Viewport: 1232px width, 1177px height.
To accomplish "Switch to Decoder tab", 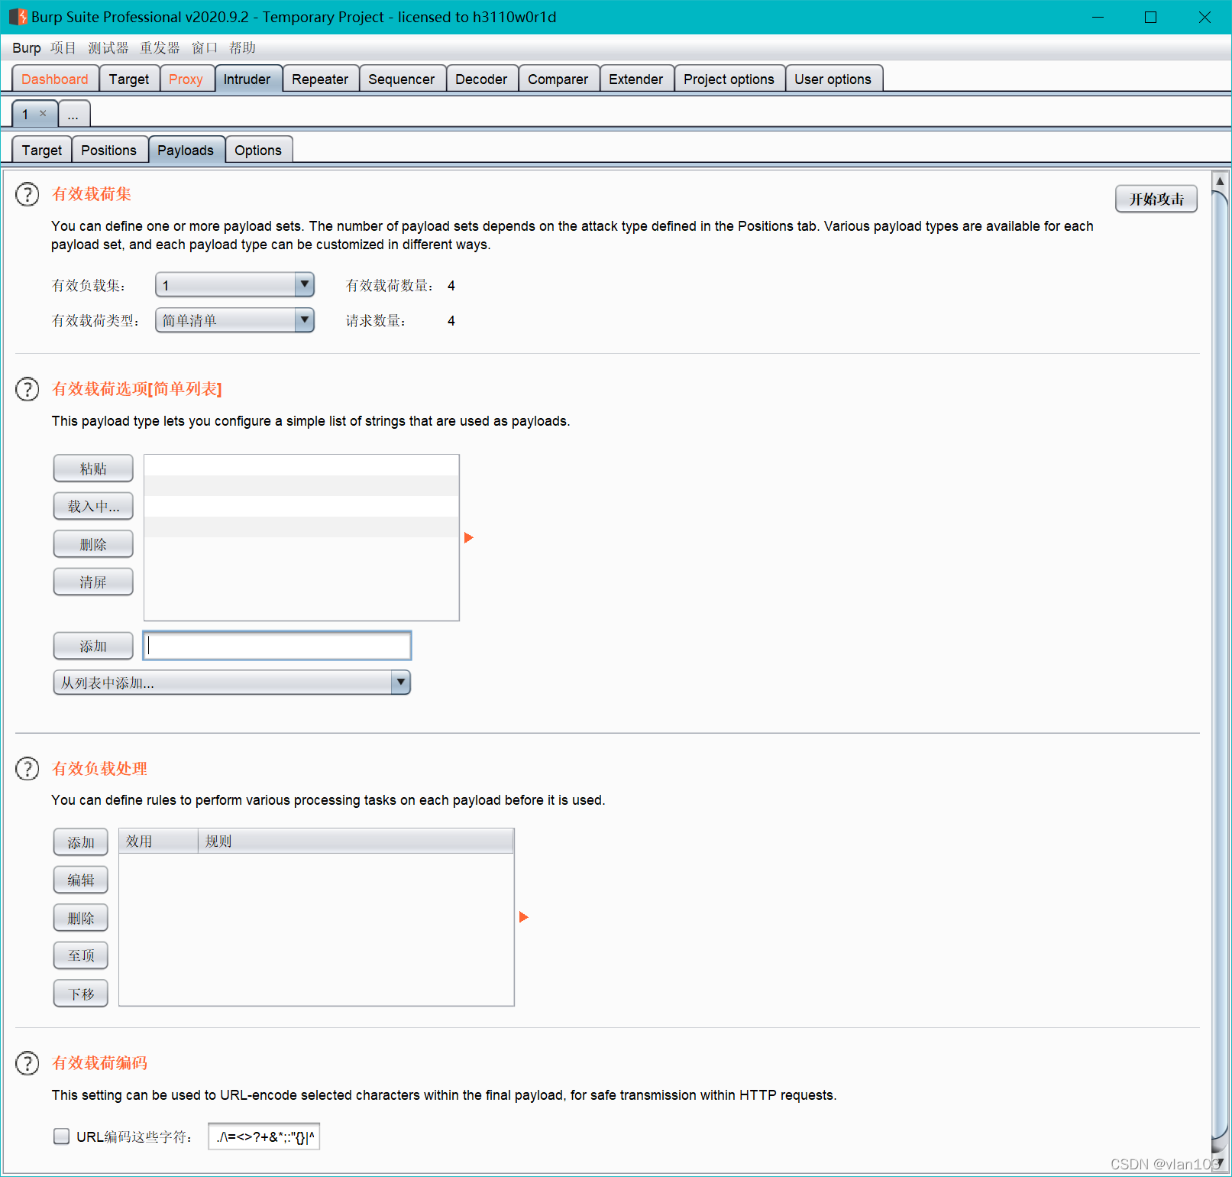I will tap(481, 79).
